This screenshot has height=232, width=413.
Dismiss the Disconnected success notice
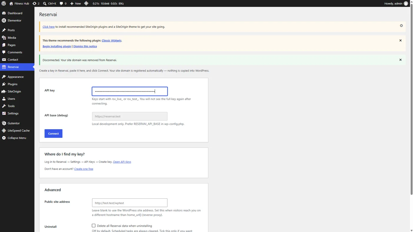(x=400, y=60)
